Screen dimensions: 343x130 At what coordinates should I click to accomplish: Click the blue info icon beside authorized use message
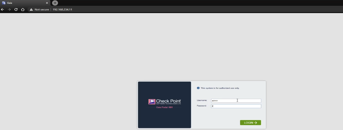(x=198, y=88)
